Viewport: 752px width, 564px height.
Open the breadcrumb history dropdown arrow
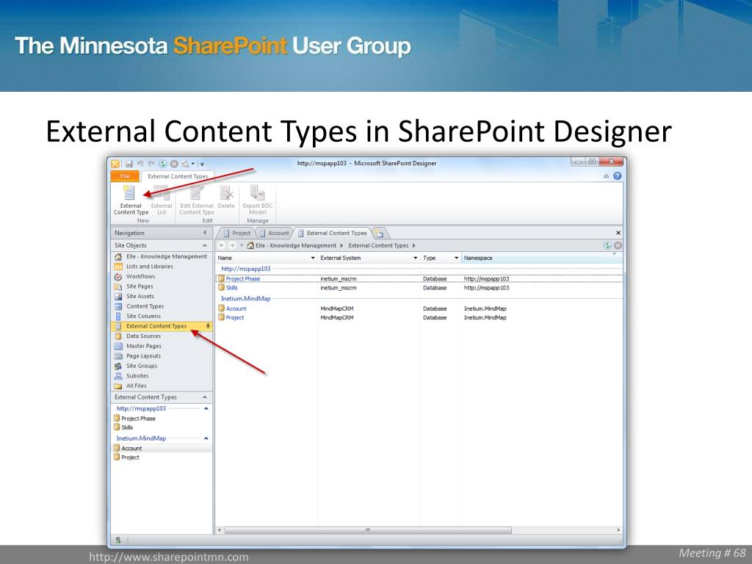pos(242,245)
